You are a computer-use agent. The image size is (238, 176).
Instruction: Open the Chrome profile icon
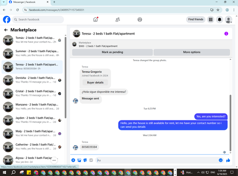(227, 10)
